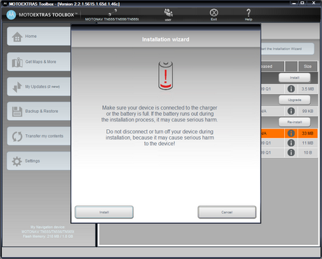This screenshot has width=322, height=259.
Task: Cancel the Installation wizard
Action: [227, 212]
